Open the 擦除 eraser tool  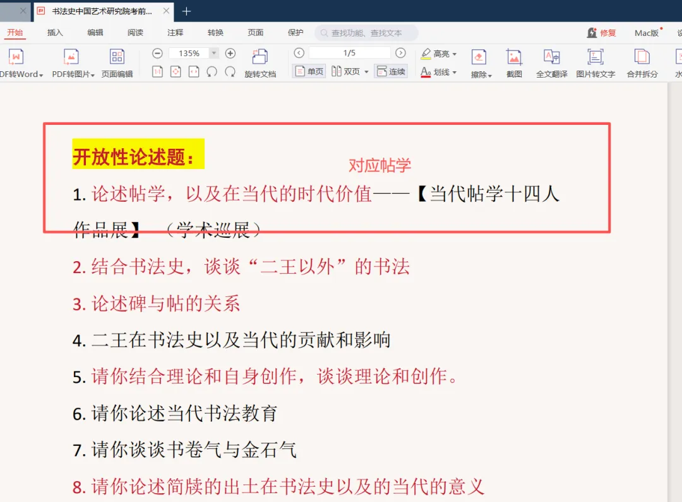tap(479, 64)
